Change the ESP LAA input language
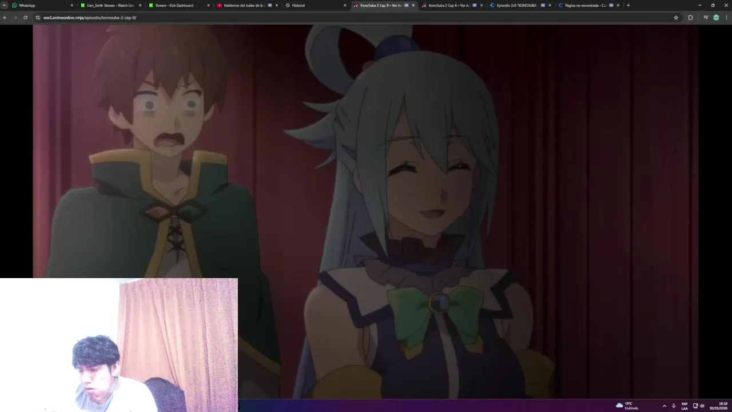The height and width of the screenshot is (412, 732). click(685, 406)
